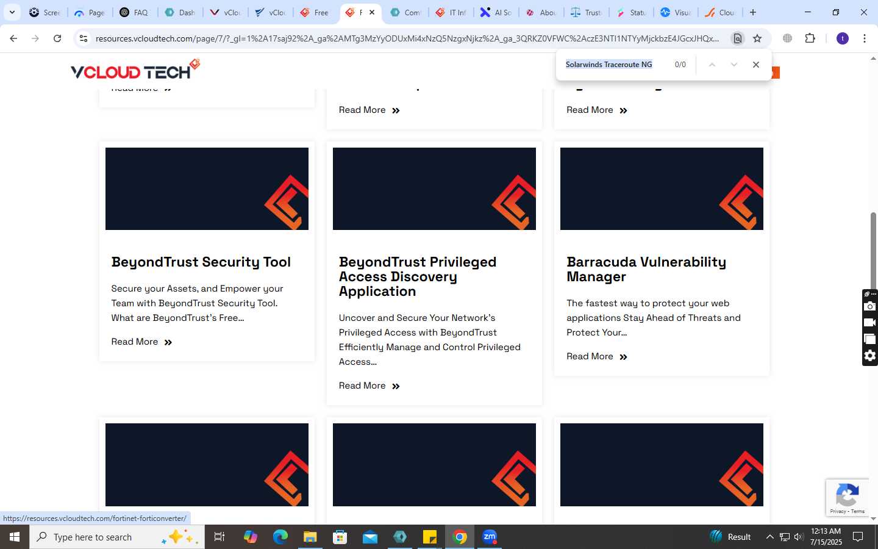This screenshot has height=549, width=878.
Task: Click BeyondTrust Privileged Access card thumbnail
Action: click(434, 188)
